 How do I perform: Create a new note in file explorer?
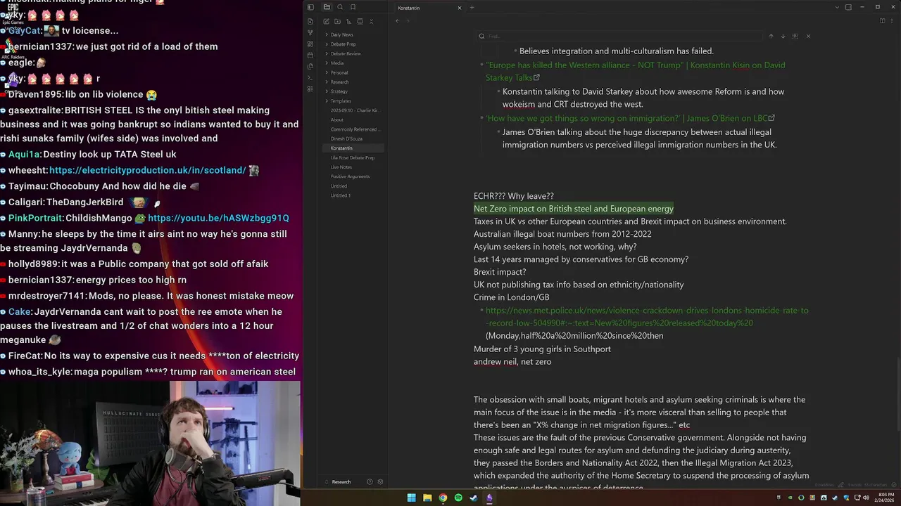327,22
